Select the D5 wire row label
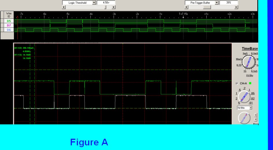 click(9, 21)
